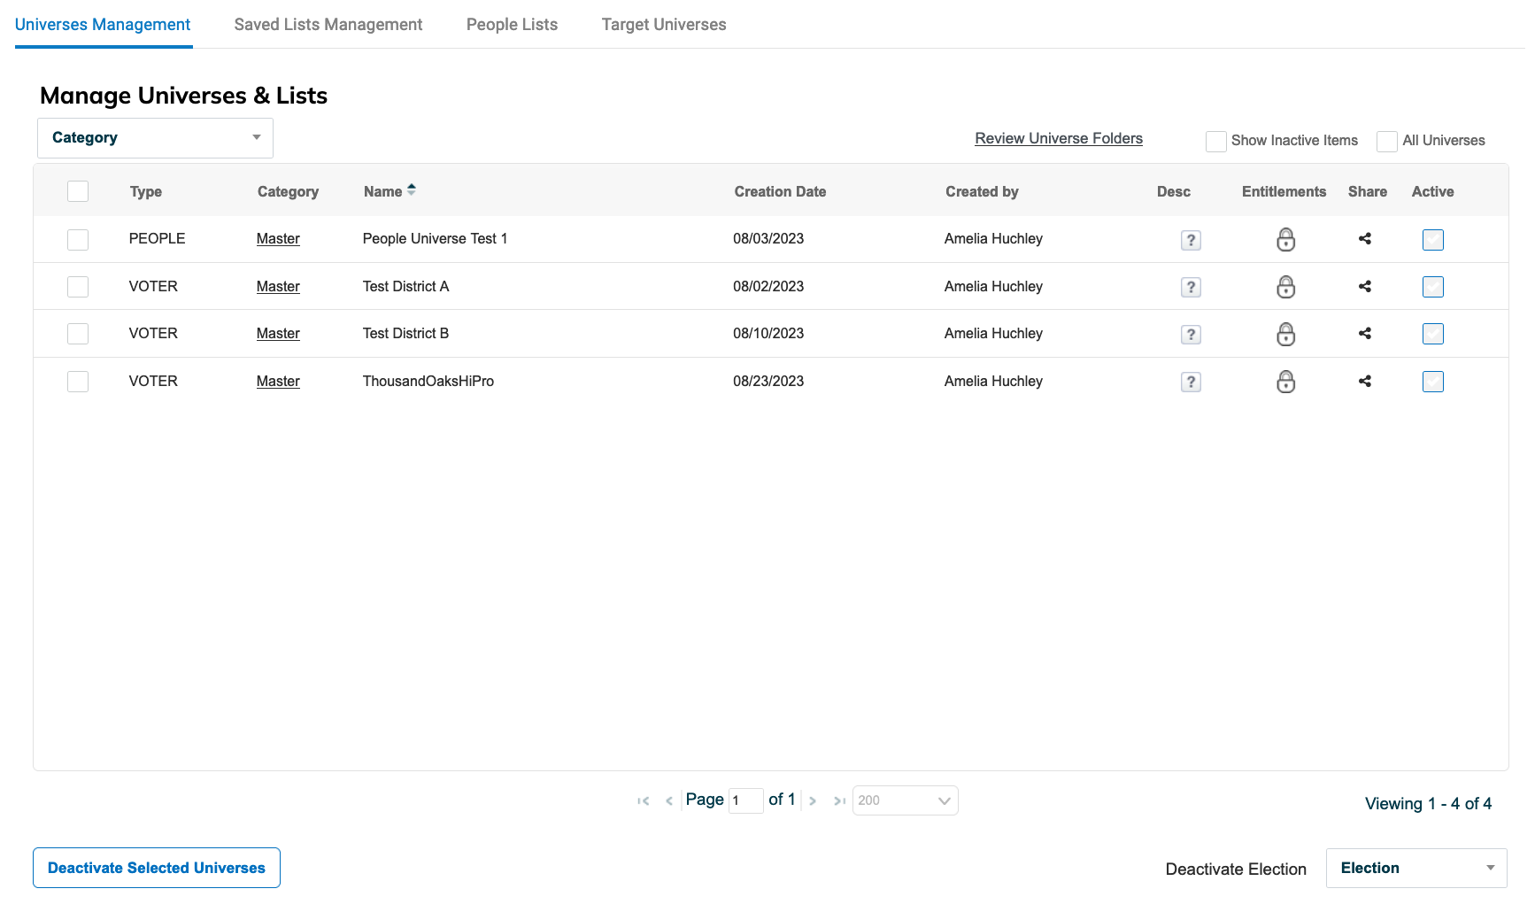The width and height of the screenshot is (1535, 912).
Task: Click the Test District A name cell
Action: (x=405, y=287)
